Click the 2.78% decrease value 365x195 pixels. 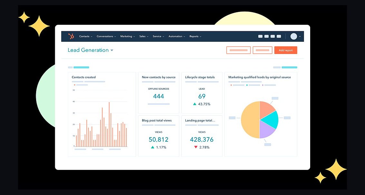click(204, 147)
